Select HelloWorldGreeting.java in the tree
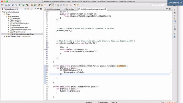183x103 pixels. [x=20, y=23]
